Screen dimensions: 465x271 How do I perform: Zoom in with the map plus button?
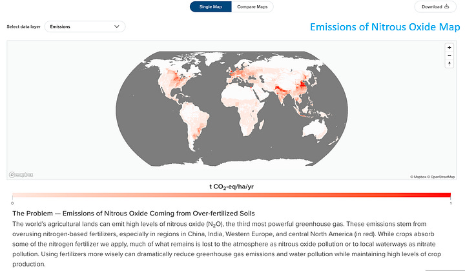(x=449, y=47)
